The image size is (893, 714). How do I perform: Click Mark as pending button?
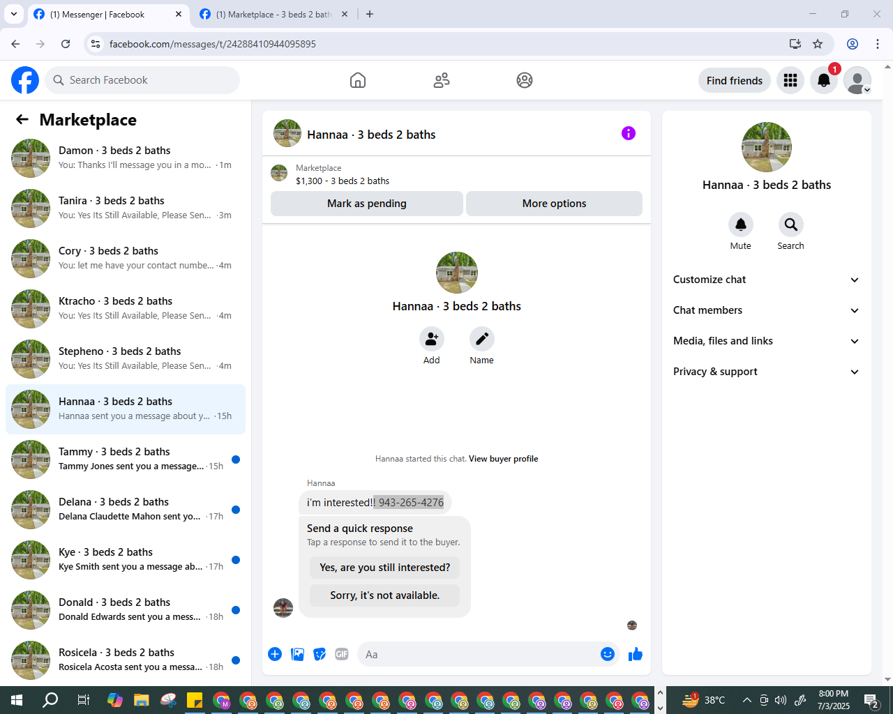(367, 204)
